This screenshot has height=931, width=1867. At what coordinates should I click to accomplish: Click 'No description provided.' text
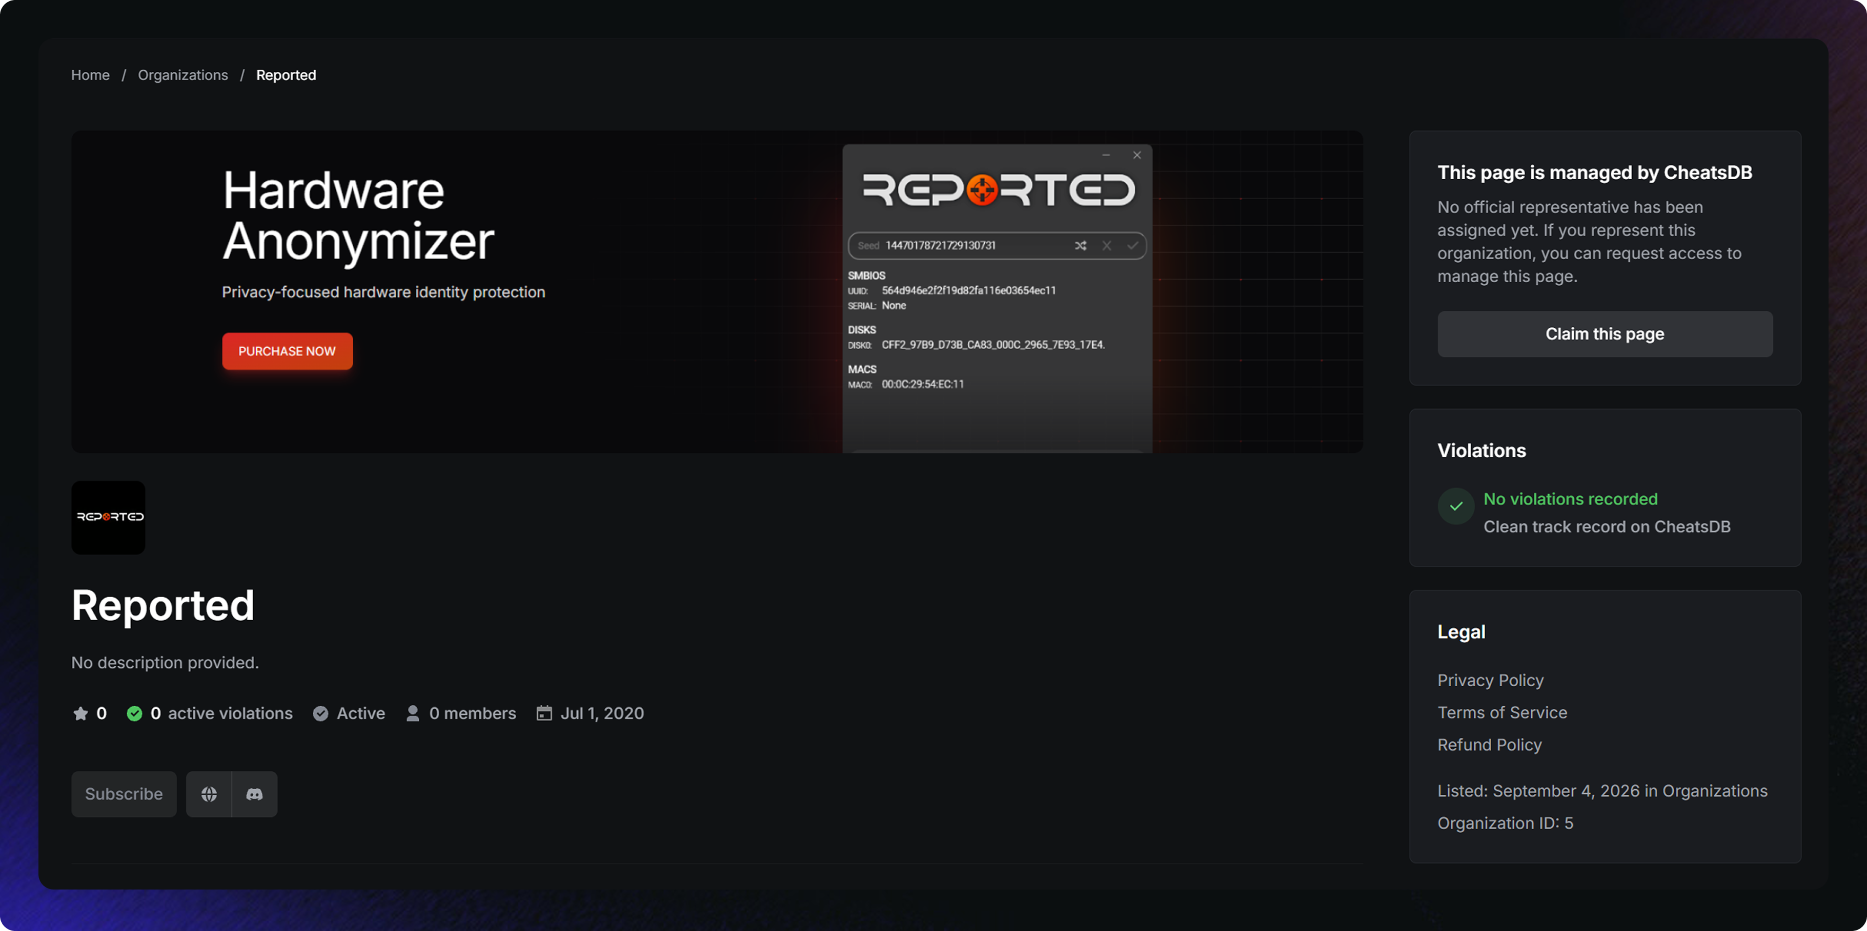tap(165, 663)
